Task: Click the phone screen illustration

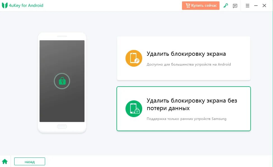Action: (62, 81)
